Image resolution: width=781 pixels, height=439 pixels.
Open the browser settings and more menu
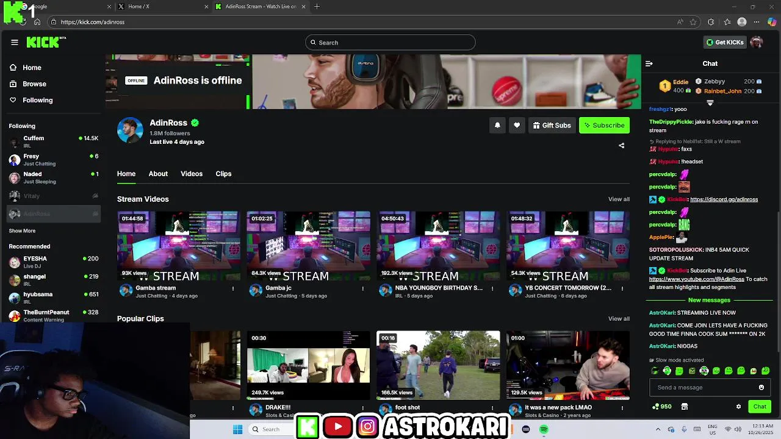click(757, 22)
